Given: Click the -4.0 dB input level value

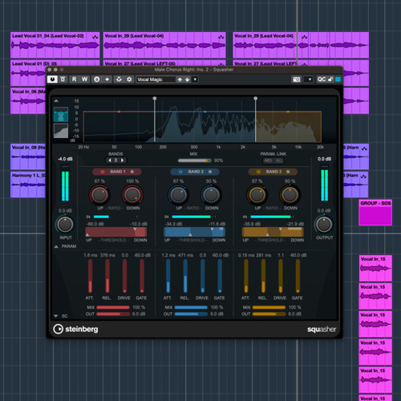Looking at the screenshot, I should 65,159.
